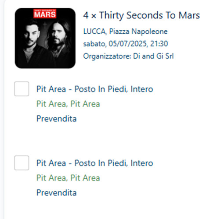Click the 'Di and Gi Srl' organizer name

pos(153,56)
